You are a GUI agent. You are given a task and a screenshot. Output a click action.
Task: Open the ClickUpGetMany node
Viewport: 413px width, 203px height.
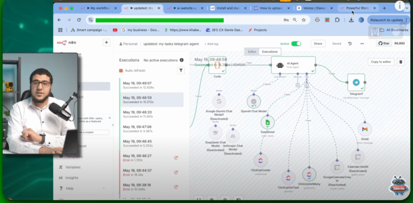[309, 174]
